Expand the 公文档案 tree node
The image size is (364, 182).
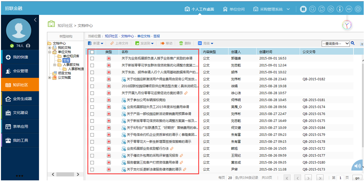[x=49, y=78]
